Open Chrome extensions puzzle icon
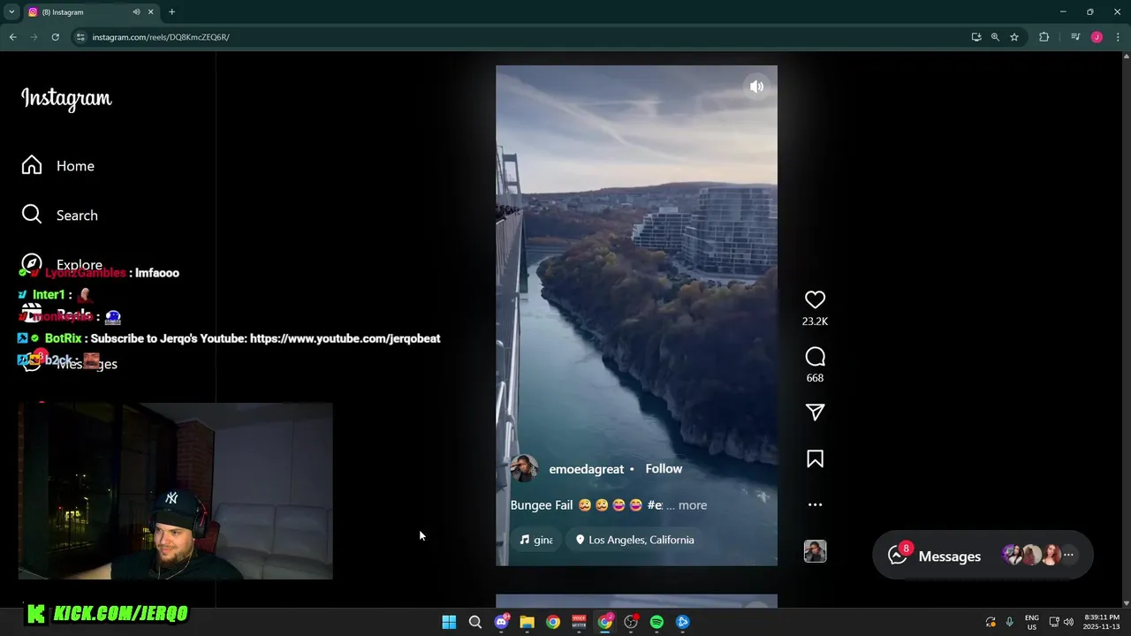This screenshot has width=1131, height=636. coord(1044,37)
